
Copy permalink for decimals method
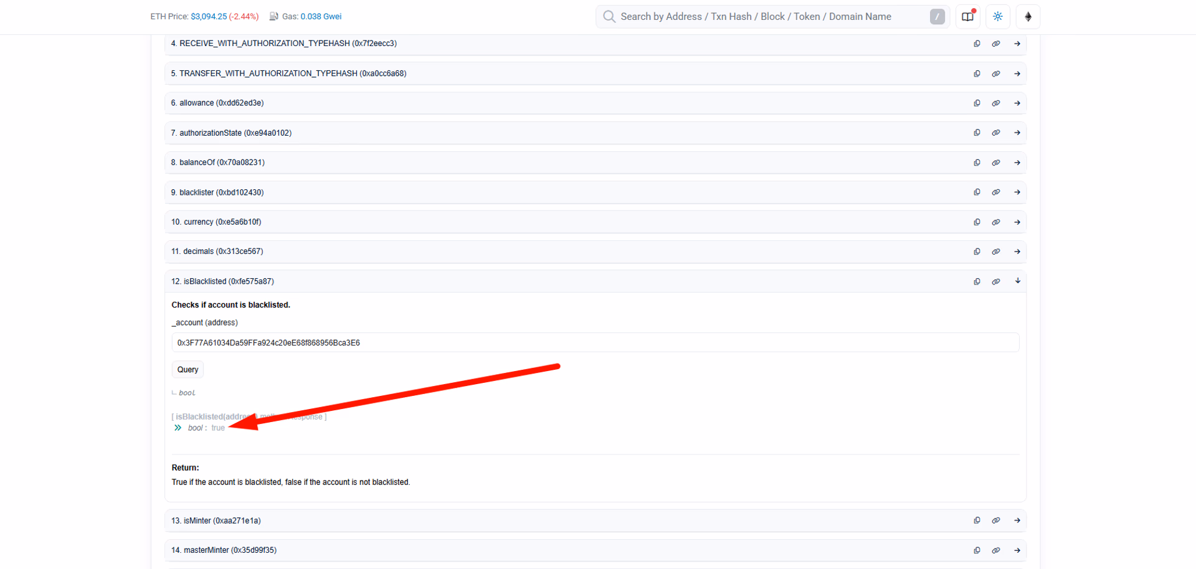[996, 252]
